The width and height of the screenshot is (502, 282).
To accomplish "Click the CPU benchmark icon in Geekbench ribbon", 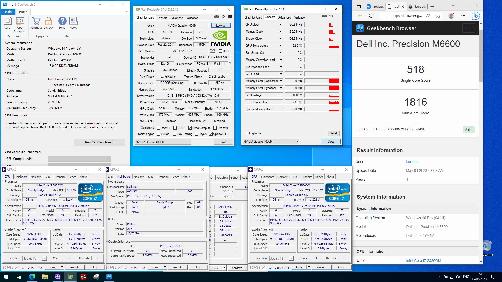I will tap(8, 23).
